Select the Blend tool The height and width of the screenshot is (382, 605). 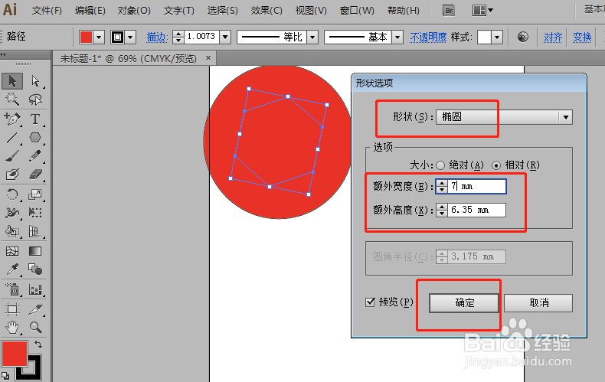click(x=35, y=269)
